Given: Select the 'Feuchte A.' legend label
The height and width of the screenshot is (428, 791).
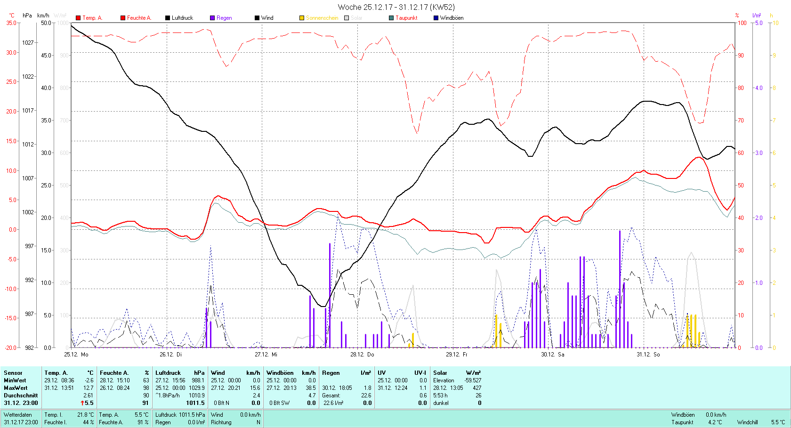Looking at the screenshot, I should pyautogui.click(x=139, y=18).
